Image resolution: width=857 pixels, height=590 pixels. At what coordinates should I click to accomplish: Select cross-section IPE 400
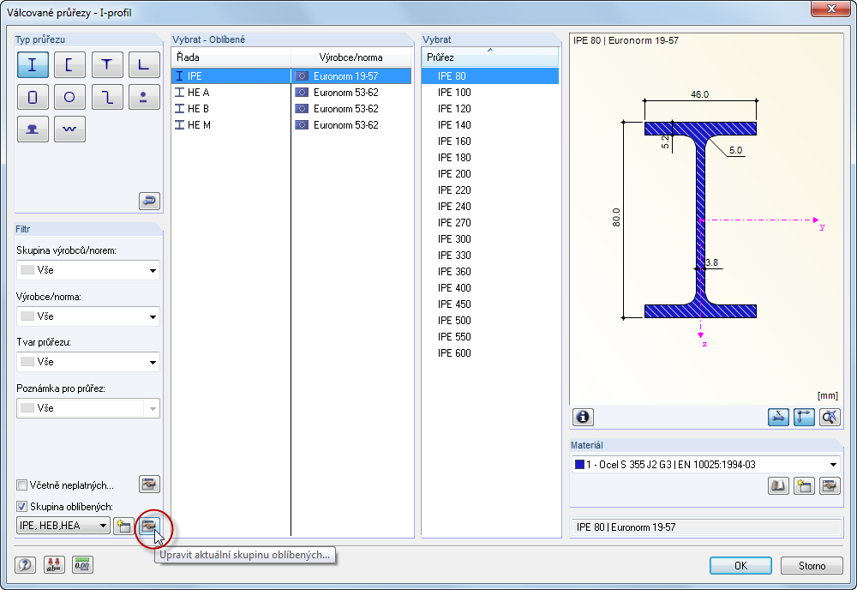tap(489, 288)
